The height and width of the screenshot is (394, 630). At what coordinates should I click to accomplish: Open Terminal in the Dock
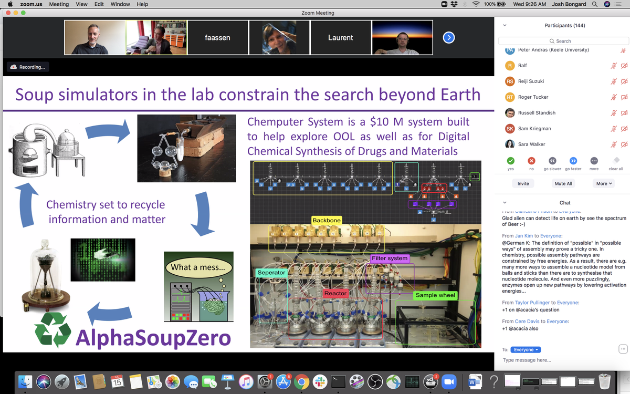point(338,381)
